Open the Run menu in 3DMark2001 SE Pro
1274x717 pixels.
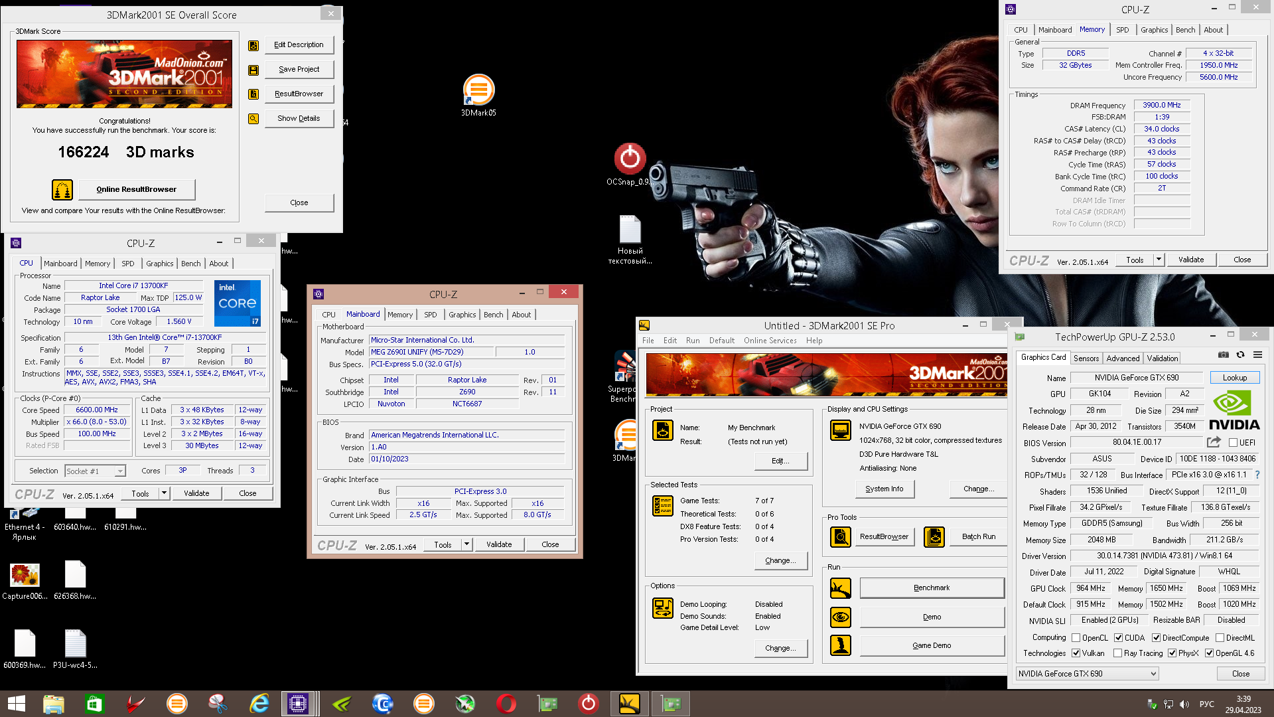click(693, 341)
